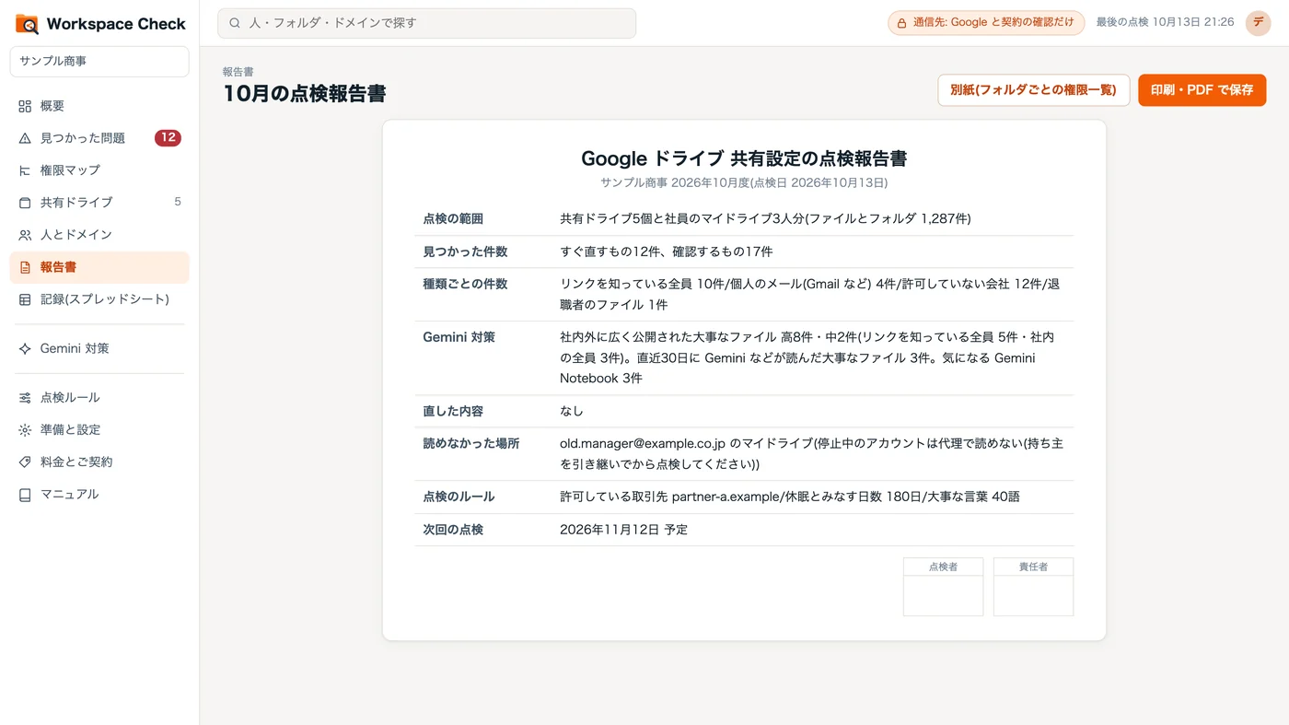Go to 概要 in the sidebar
This screenshot has width=1289, height=725.
pos(99,106)
